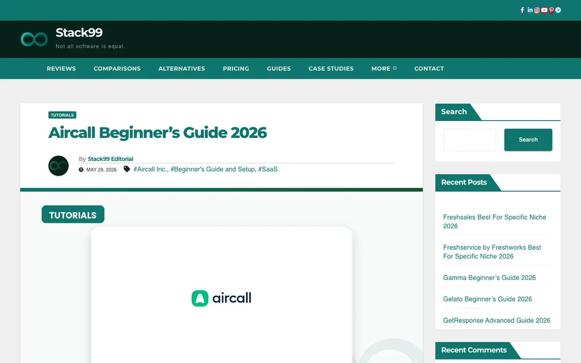The height and width of the screenshot is (363, 581).
Task: Open the Pricing menu item
Action: [x=236, y=69]
